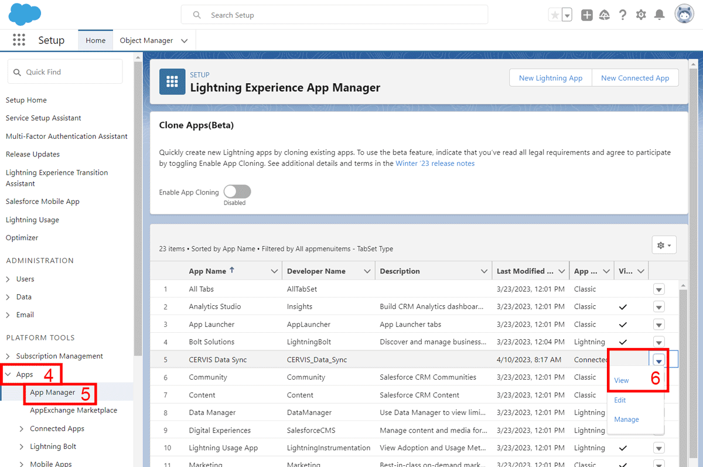Open row actions for Bolt Solutions
703x467 pixels.
(658, 342)
